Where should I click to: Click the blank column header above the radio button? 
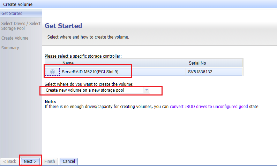52,63
